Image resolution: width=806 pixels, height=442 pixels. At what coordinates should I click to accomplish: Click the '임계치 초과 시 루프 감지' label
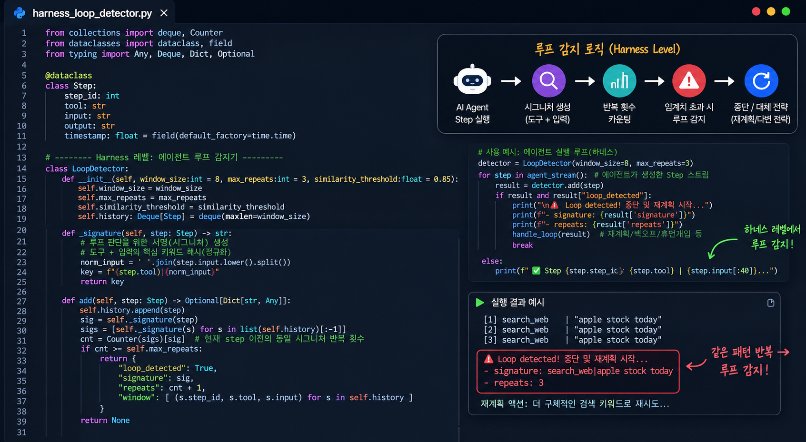689,113
